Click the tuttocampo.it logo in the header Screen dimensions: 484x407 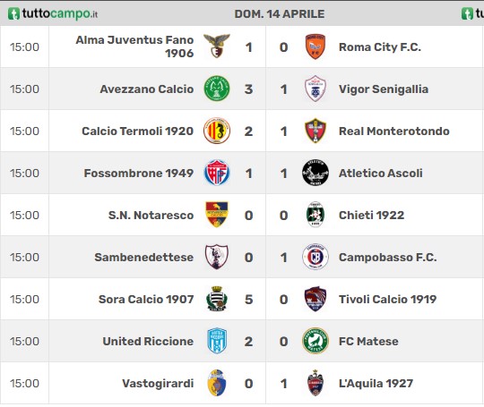53,13
